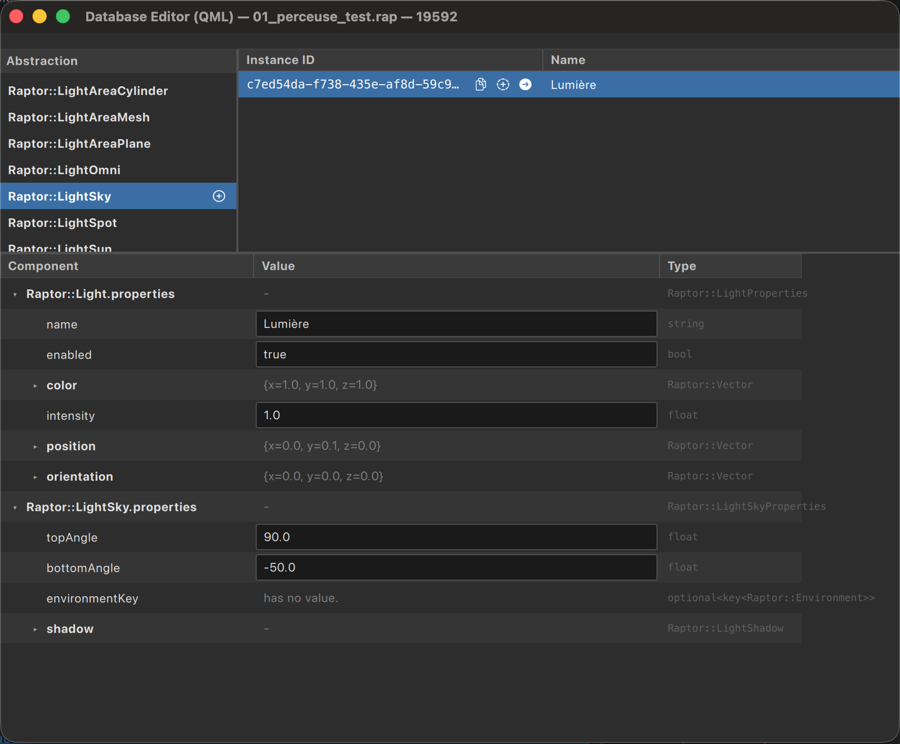Viewport: 900px width, 744px height.
Task: Select Raptor::LightSpot abstraction
Action: pyautogui.click(x=62, y=223)
